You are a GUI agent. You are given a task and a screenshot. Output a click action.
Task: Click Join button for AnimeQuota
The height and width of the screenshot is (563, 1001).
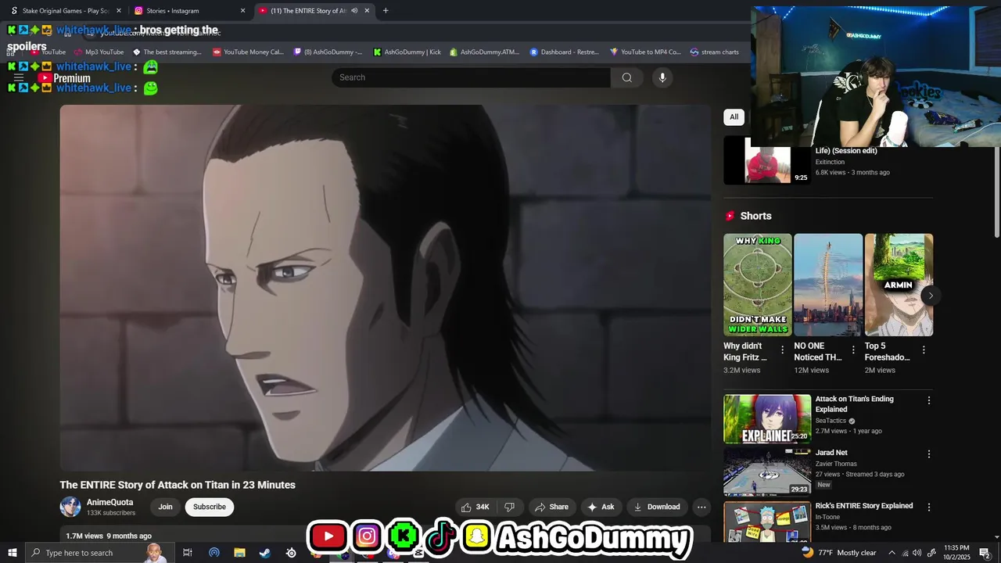coord(165,507)
